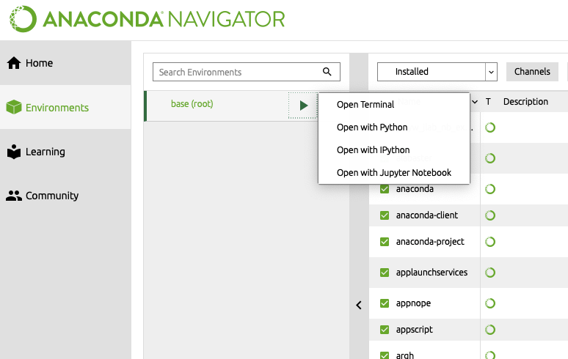Image resolution: width=568 pixels, height=359 pixels.
Task: Open Learning via book reader icon
Action: click(x=14, y=152)
